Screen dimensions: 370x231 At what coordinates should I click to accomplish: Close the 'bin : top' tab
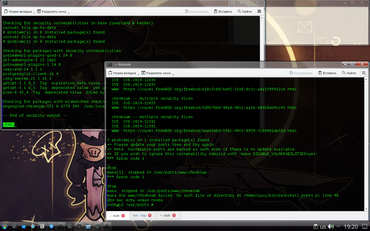click(150, 215)
